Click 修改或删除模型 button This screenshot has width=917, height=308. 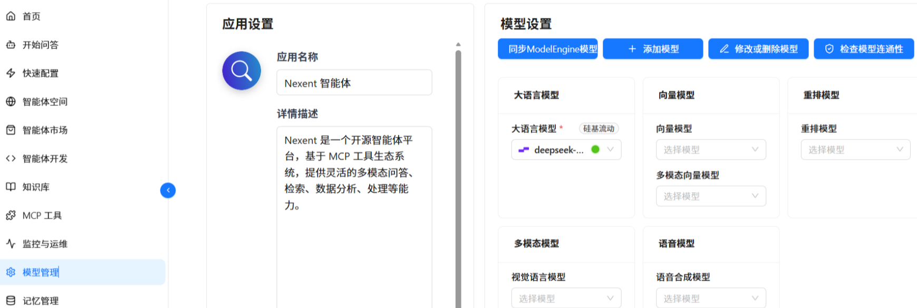pos(758,49)
